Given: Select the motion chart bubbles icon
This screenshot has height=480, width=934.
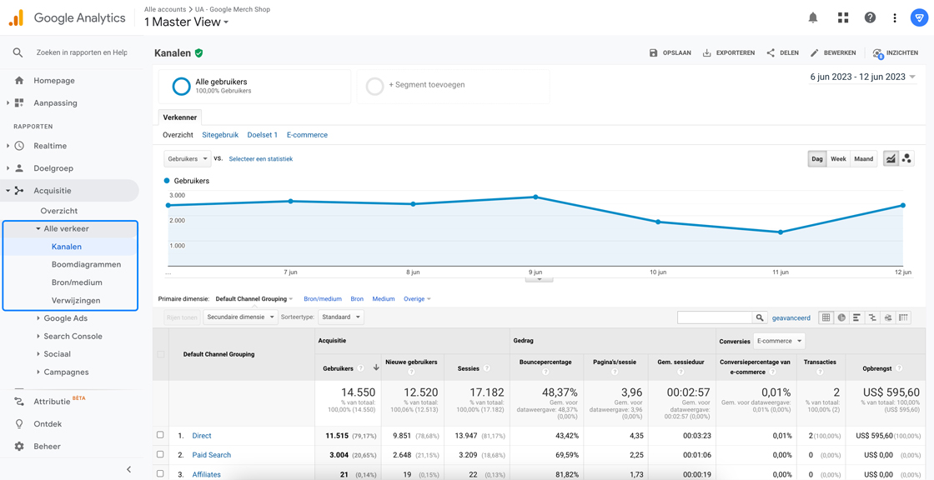Looking at the screenshot, I should pyautogui.click(x=906, y=159).
